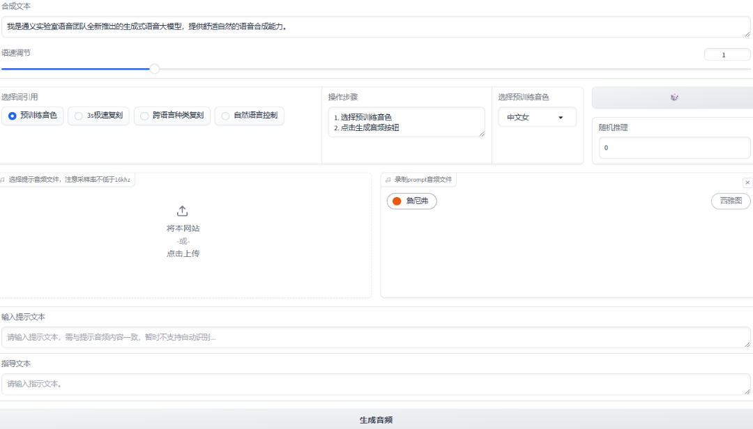The width and height of the screenshot is (753, 429).
Task: Click the red record dot on 魯尼弗 chip
Action: pos(395,201)
